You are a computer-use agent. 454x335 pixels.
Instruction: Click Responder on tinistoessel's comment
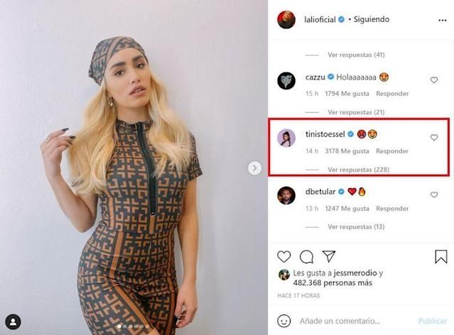point(392,151)
